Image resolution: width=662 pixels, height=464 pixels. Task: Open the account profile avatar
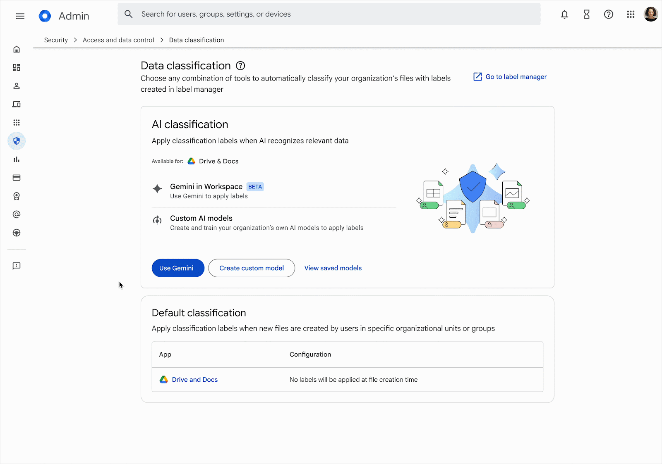[651, 14]
